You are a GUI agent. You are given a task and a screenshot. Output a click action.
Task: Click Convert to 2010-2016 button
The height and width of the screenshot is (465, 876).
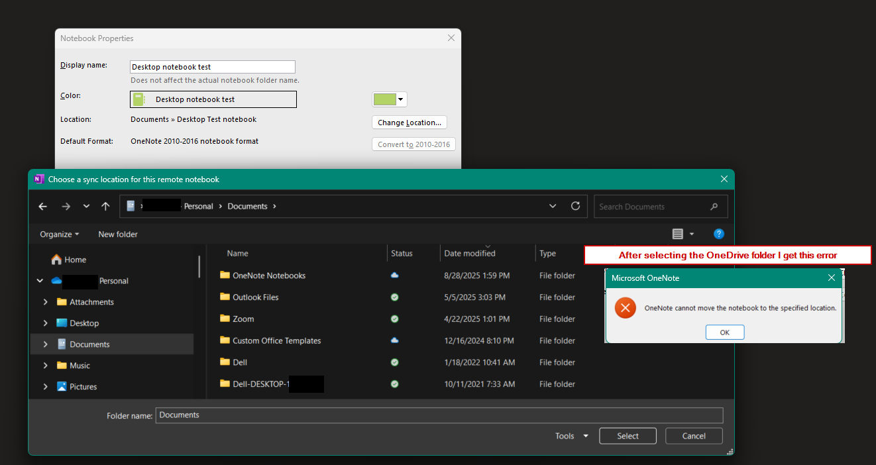pos(413,144)
